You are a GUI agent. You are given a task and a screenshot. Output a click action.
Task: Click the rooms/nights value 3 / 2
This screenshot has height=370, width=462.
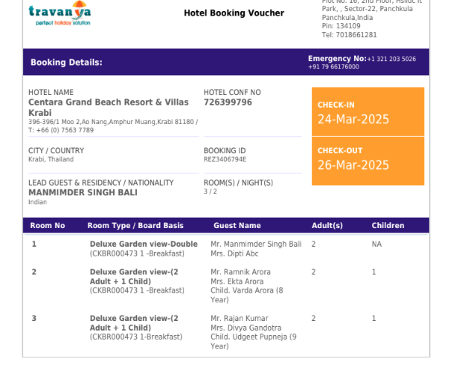210,192
